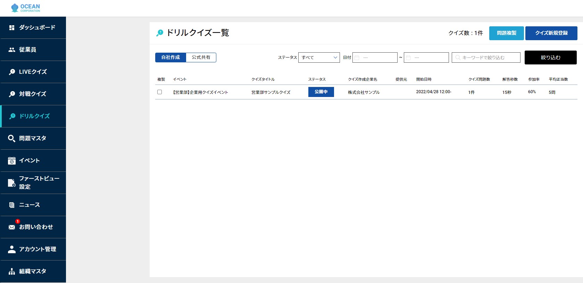Select 対戦クイズ in the sidebar menu
Viewport: 583px width, 283px height.
[33, 94]
